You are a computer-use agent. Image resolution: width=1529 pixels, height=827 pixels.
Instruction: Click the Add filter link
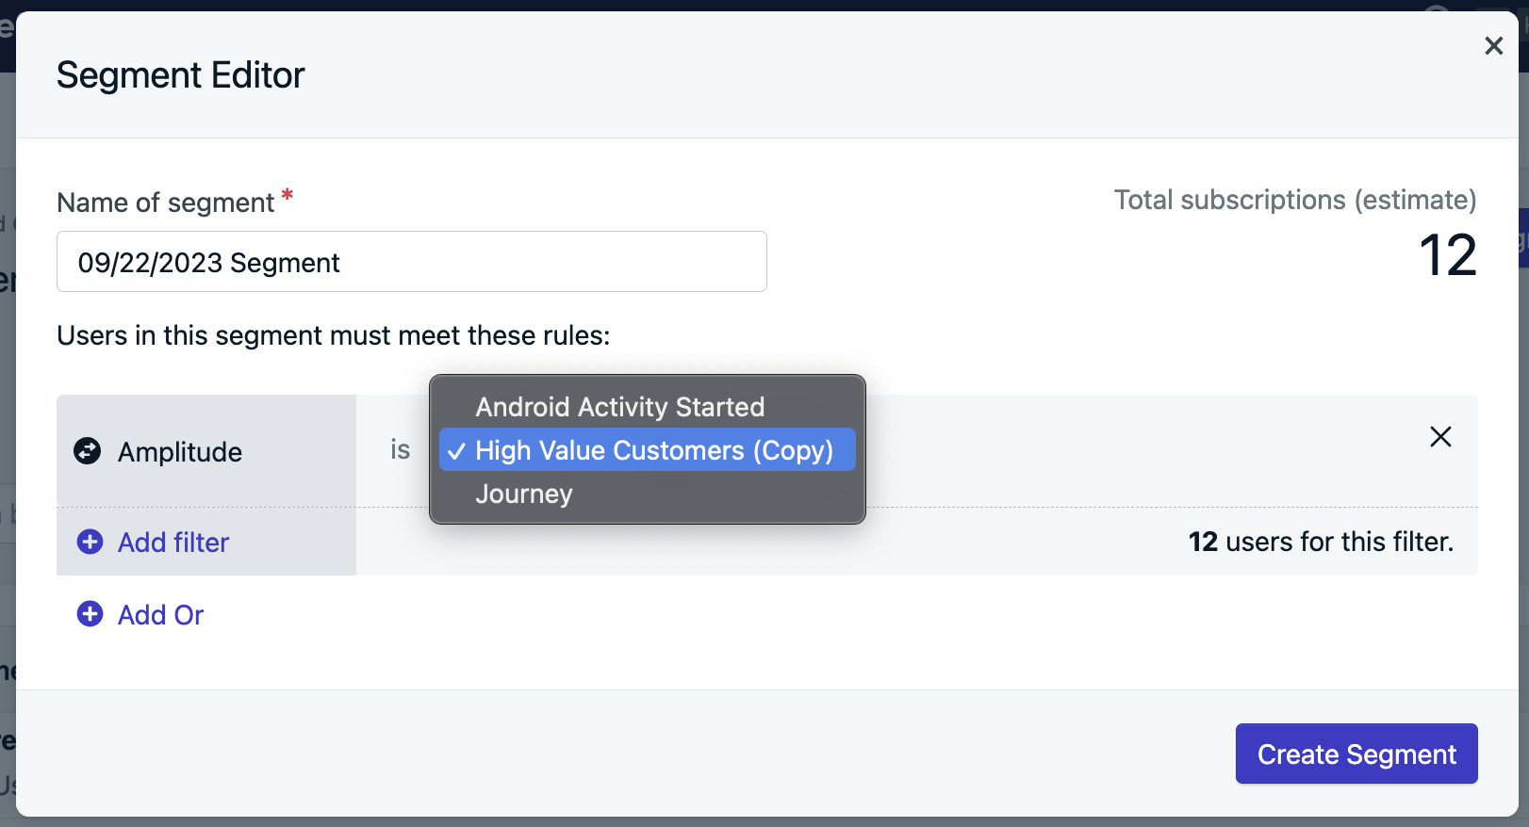(x=173, y=543)
